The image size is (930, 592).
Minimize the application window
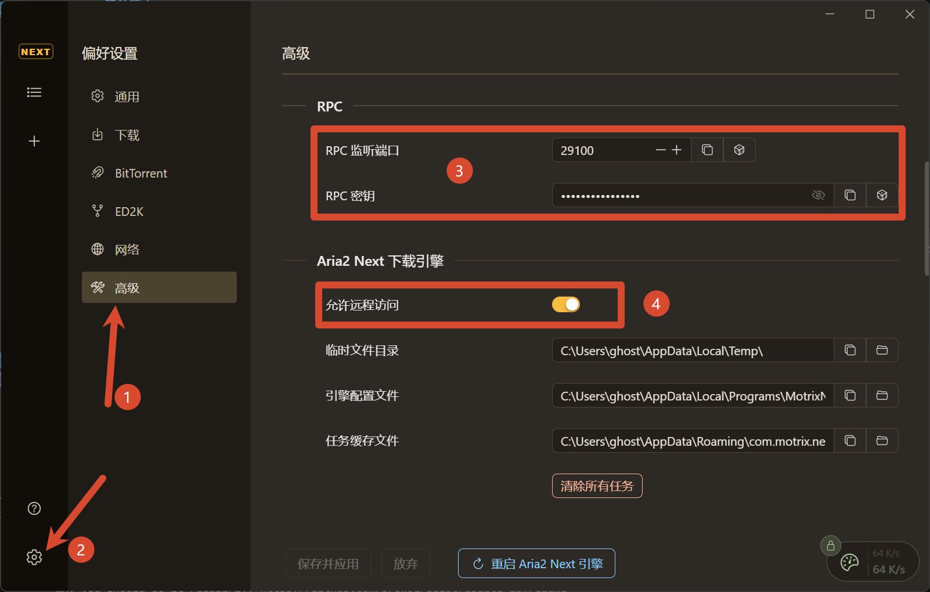point(830,14)
